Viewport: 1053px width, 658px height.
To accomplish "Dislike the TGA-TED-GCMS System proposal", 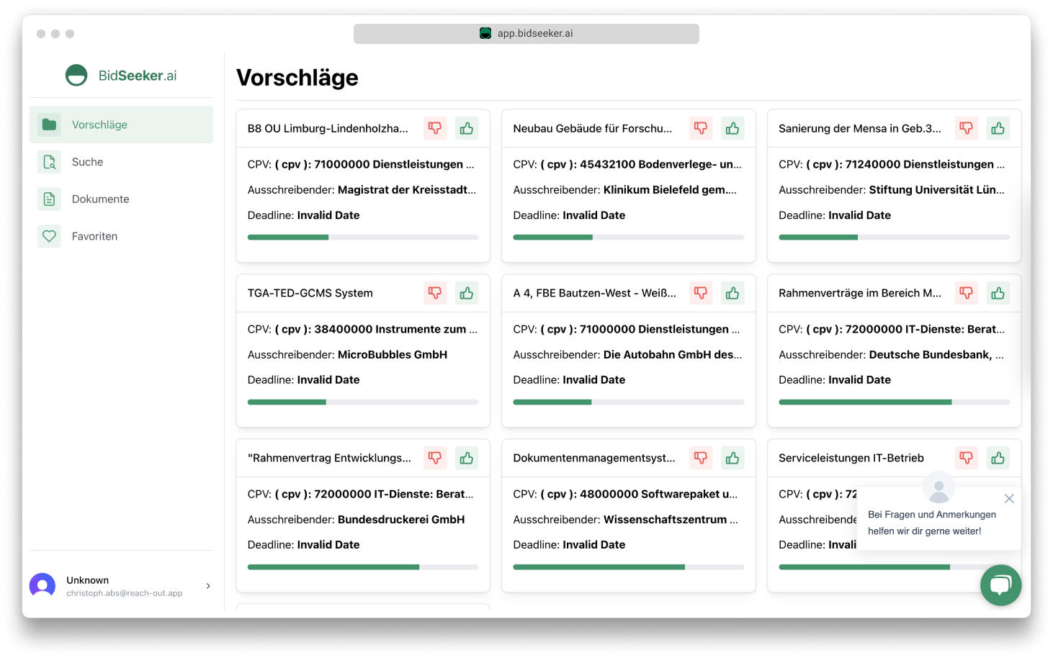I will [x=435, y=293].
